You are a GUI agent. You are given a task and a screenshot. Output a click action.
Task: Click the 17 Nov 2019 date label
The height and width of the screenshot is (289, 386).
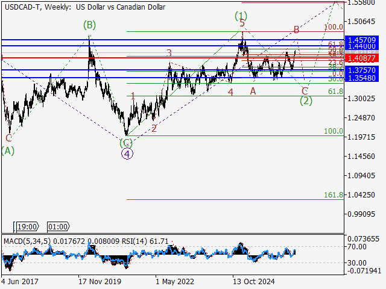click(x=100, y=281)
